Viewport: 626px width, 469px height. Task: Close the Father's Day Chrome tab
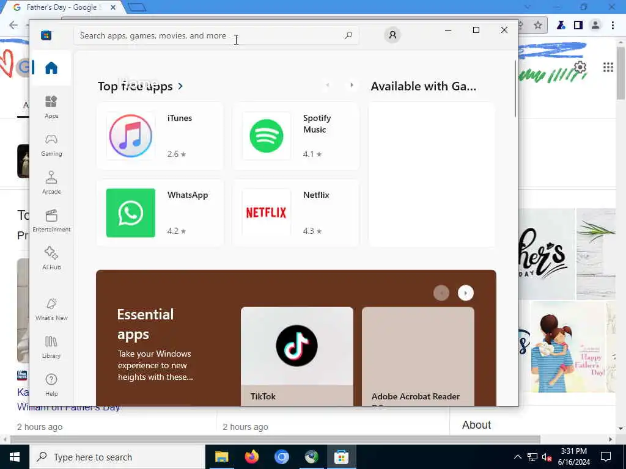point(113,7)
